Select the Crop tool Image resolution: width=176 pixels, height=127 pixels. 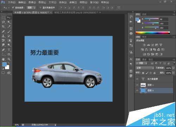click(3, 27)
